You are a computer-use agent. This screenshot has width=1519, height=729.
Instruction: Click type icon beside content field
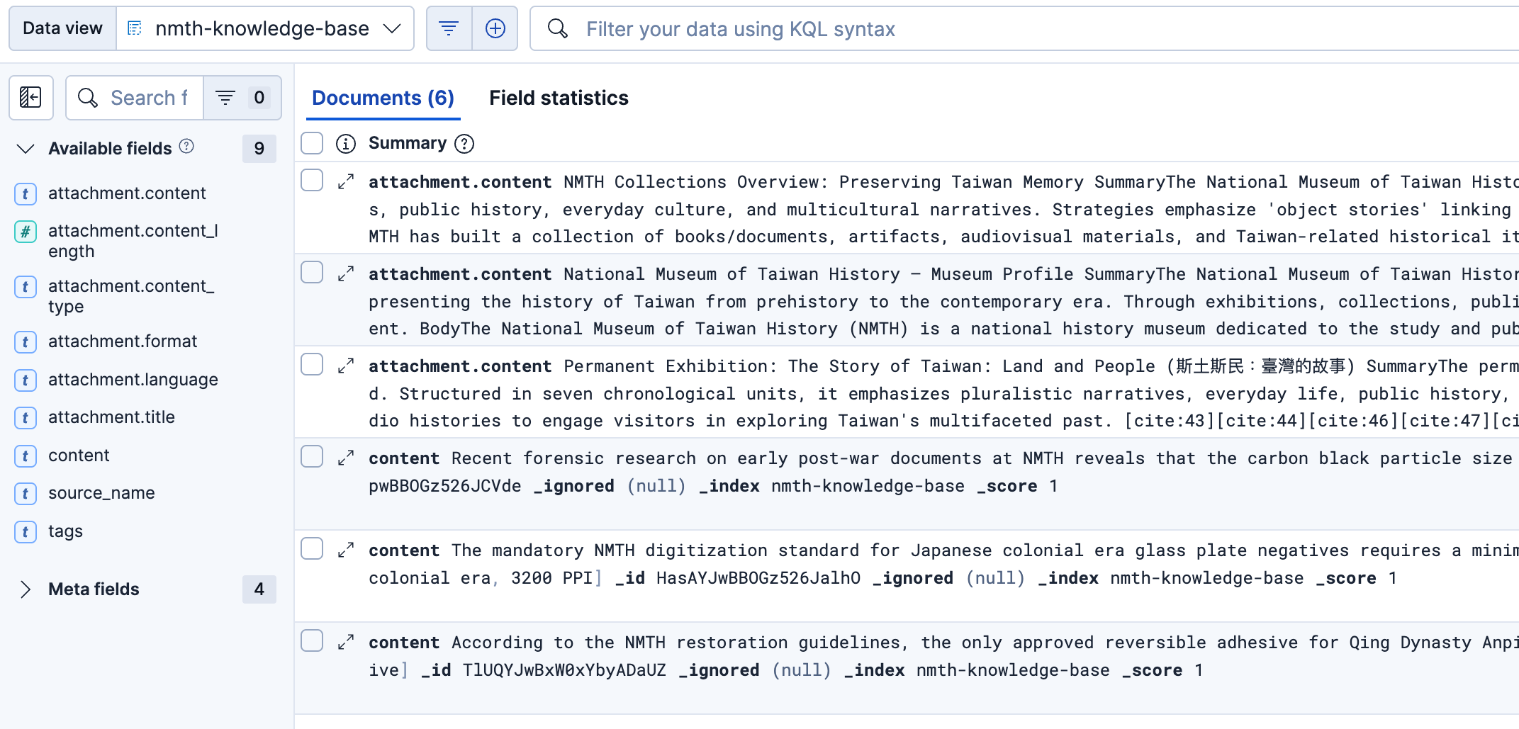coord(26,456)
